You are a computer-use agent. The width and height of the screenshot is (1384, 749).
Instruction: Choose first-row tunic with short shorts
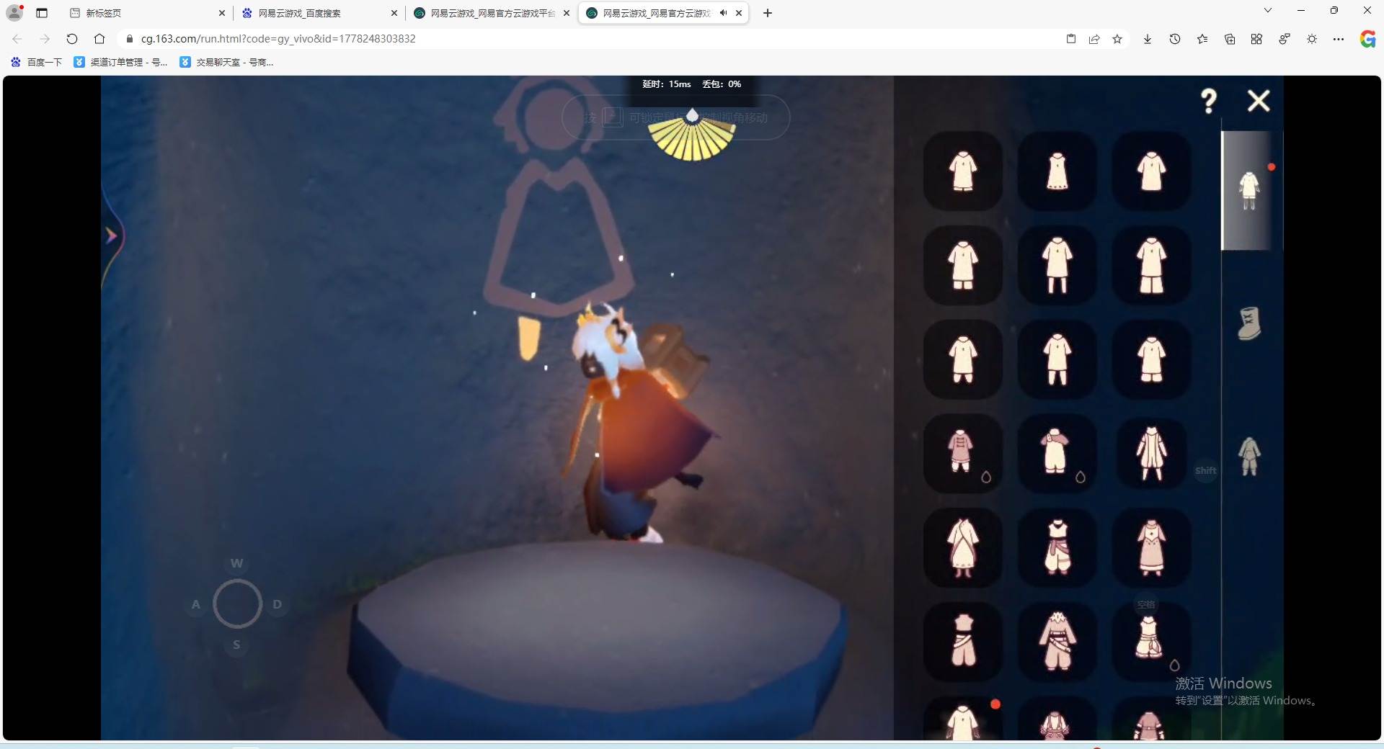tap(963, 171)
